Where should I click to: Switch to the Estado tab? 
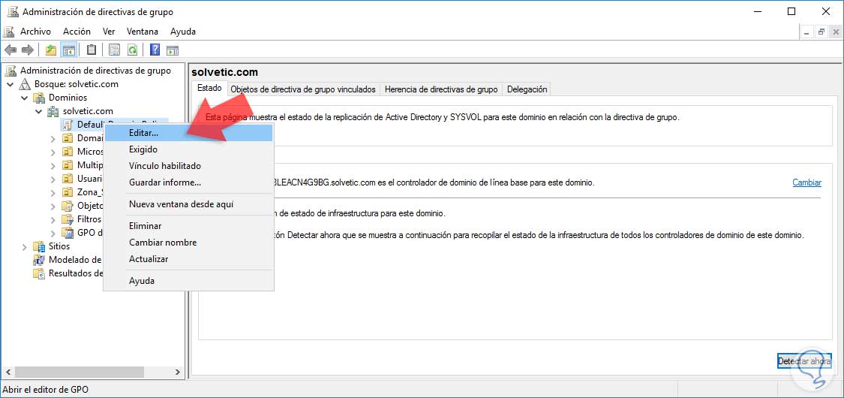(209, 88)
